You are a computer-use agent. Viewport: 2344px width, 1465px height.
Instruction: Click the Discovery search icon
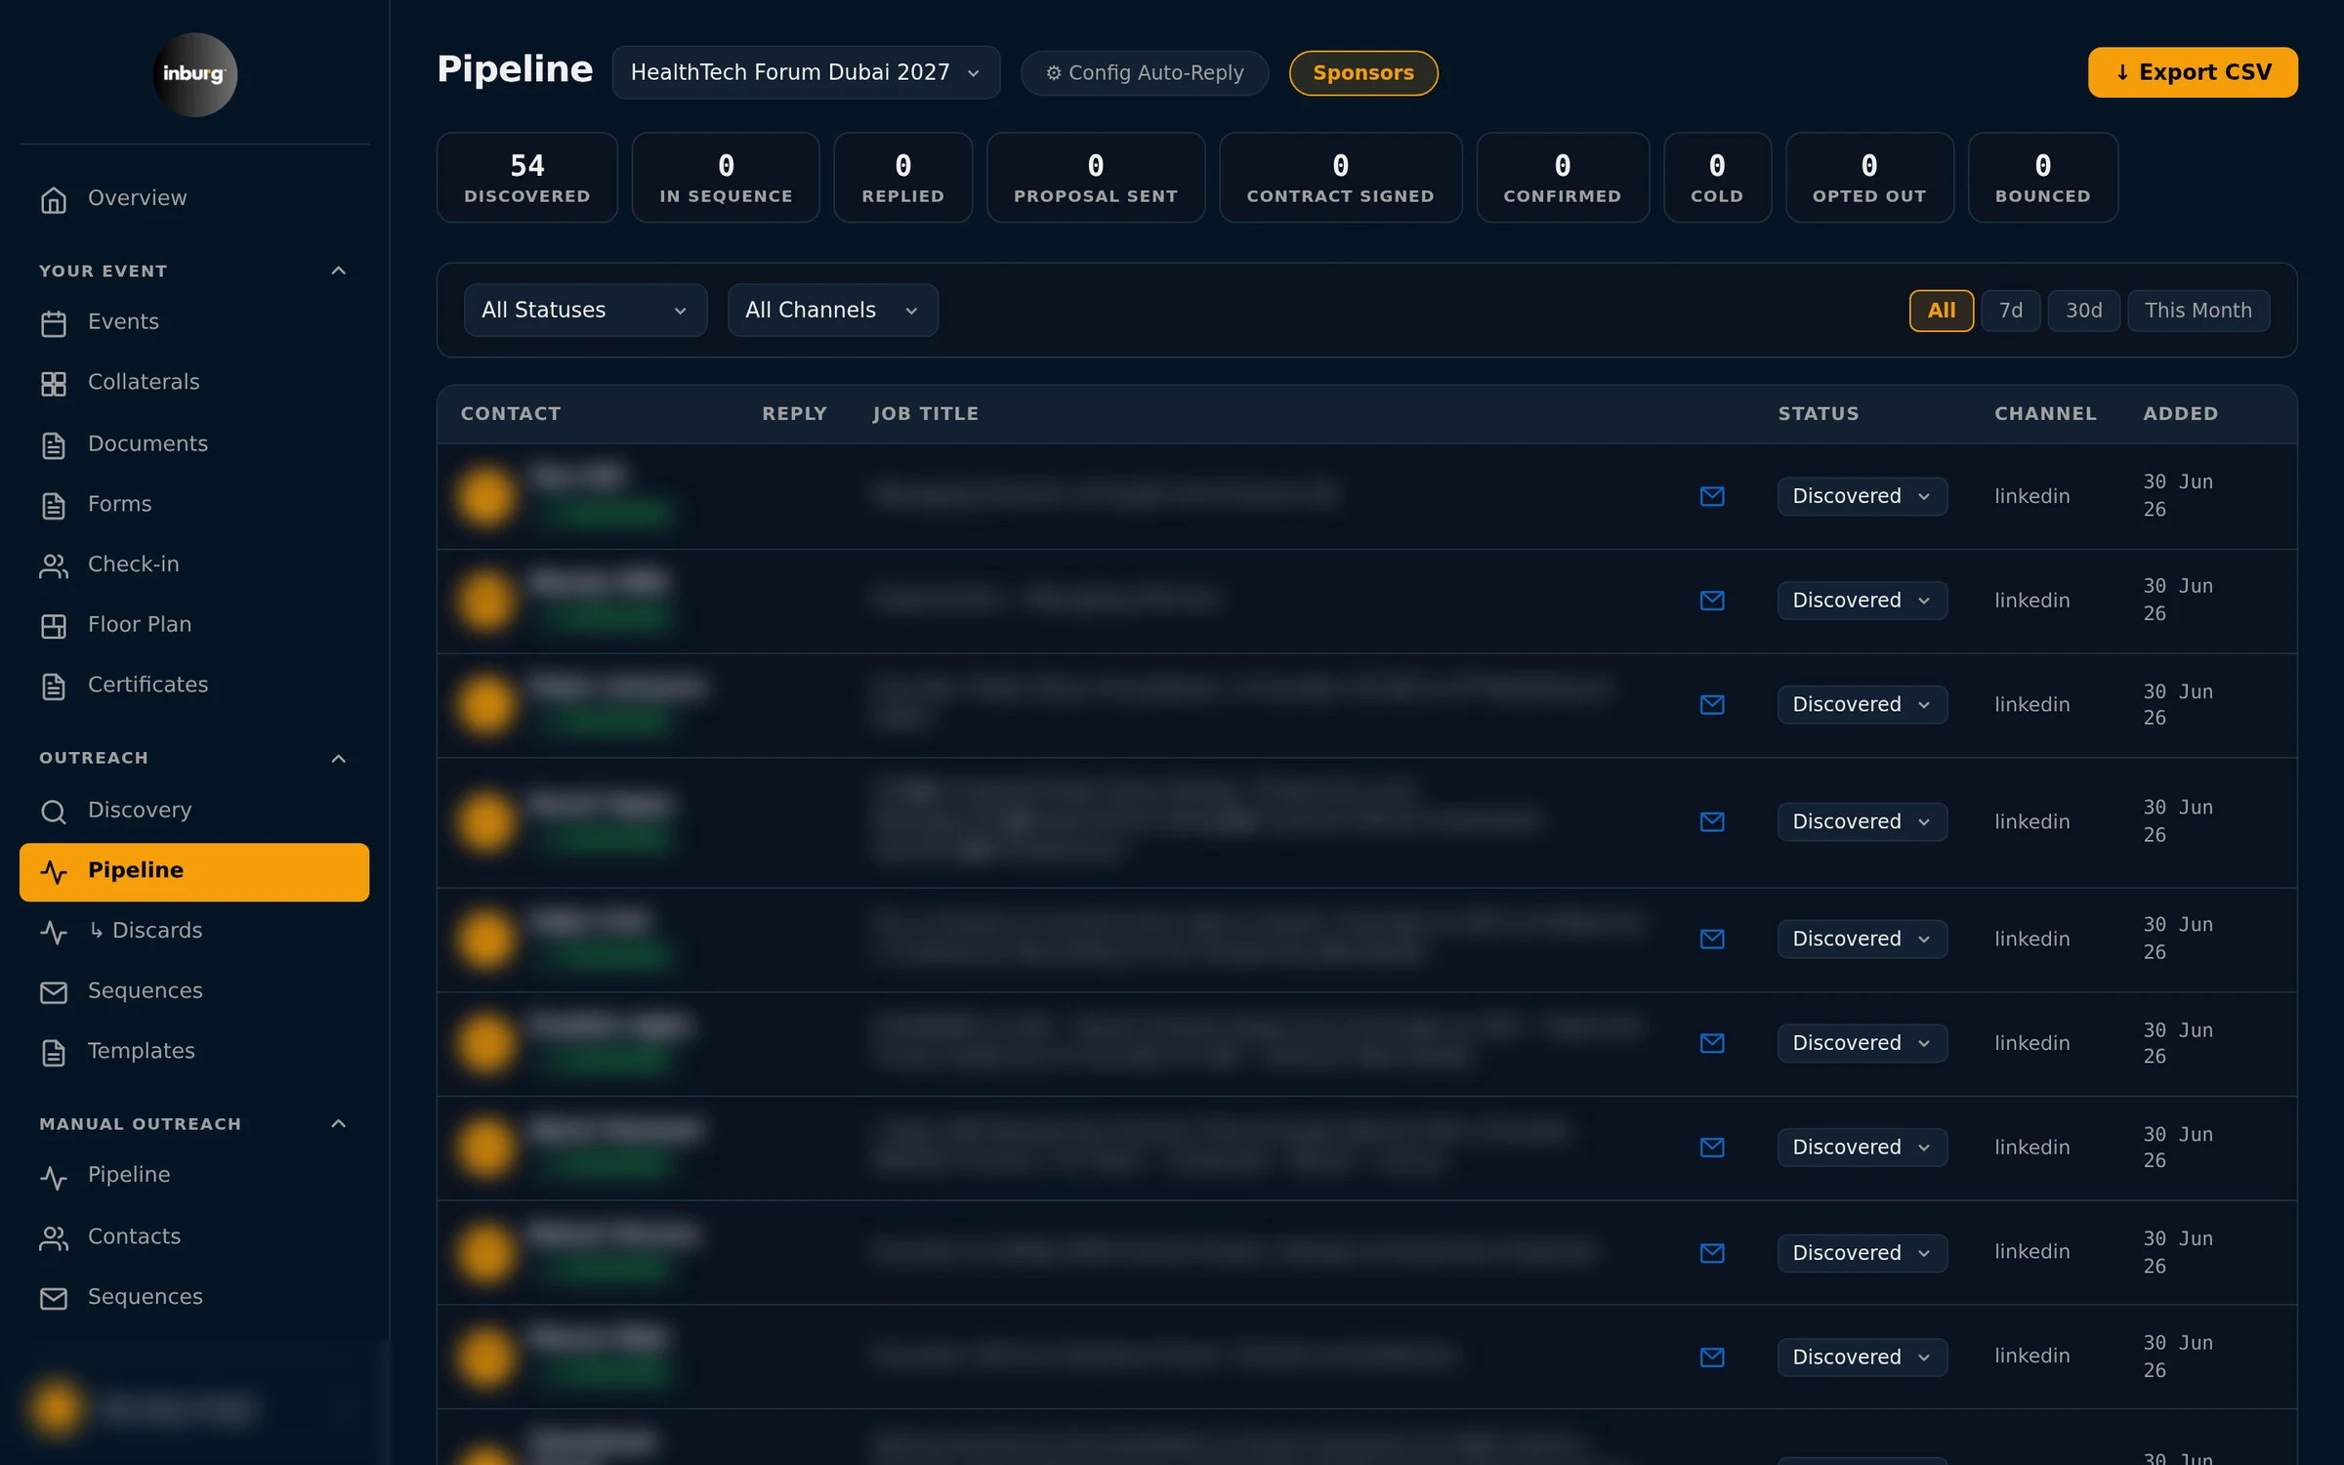tap(54, 811)
